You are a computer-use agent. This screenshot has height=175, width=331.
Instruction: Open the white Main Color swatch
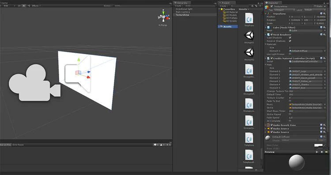tap(319, 145)
